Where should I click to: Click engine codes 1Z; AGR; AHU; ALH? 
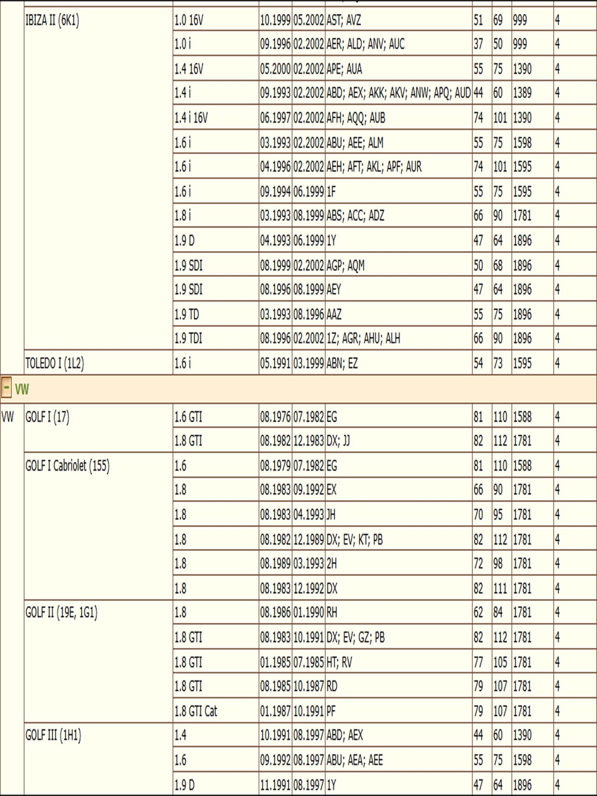[363, 338]
